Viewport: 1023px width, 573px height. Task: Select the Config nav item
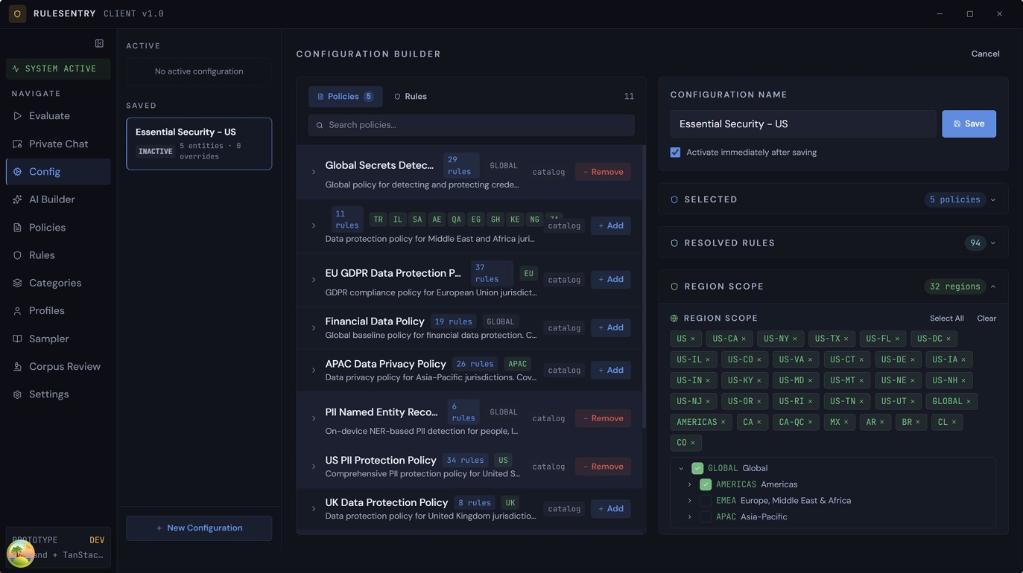tap(58, 172)
